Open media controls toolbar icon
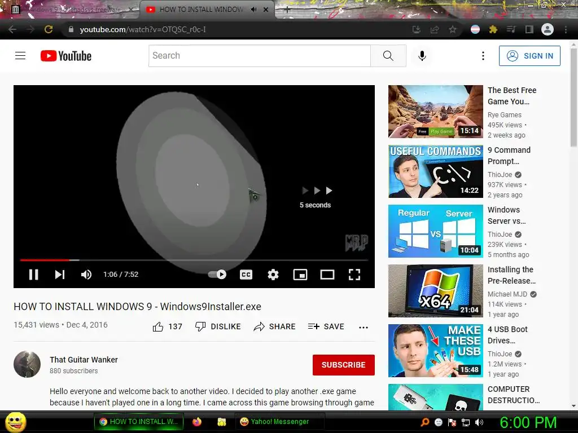 pyautogui.click(x=511, y=29)
